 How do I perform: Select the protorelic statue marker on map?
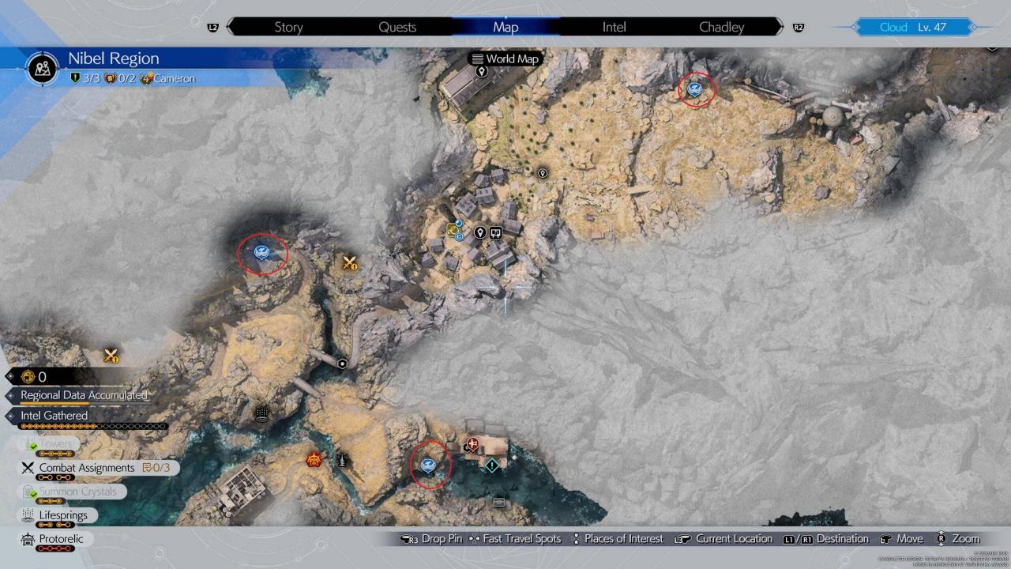(x=341, y=458)
